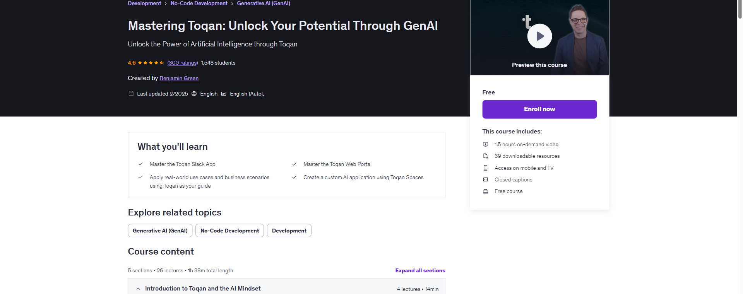Open the Generative AI (GenAI) breadcrumb
This screenshot has width=743, height=294.
pyautogui.click(x=264, y=3)
